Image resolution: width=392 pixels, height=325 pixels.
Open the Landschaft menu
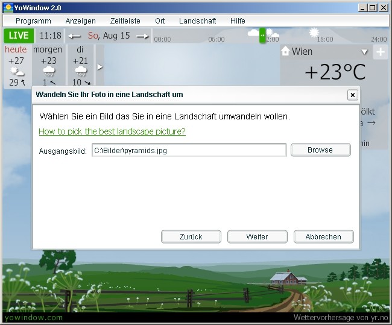click(x=197, y=21)
